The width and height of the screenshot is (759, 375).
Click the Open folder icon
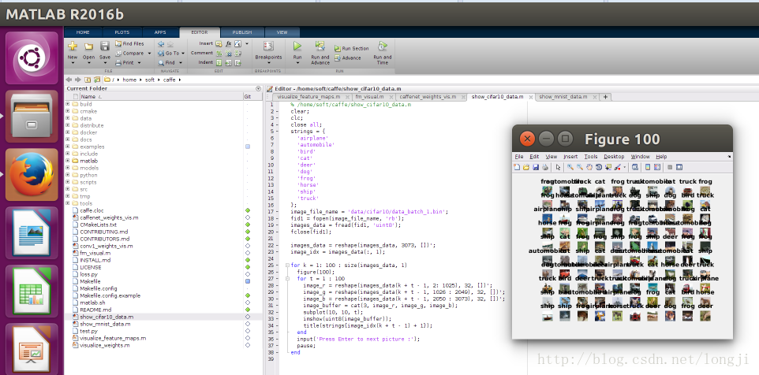[x=88, y=46]
